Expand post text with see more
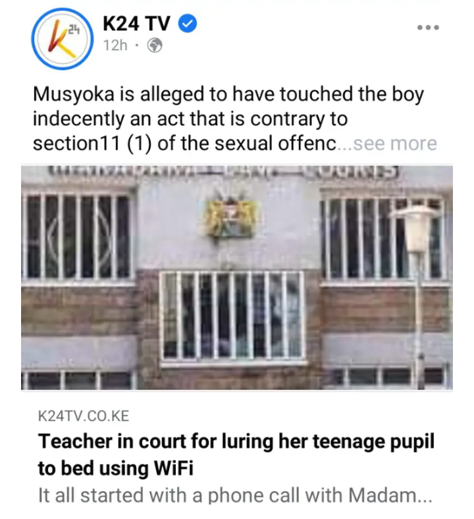 [395, 144]
